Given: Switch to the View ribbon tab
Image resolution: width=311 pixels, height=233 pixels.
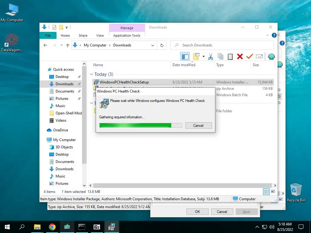Looking at the screenshot, I should coord(100,35).
